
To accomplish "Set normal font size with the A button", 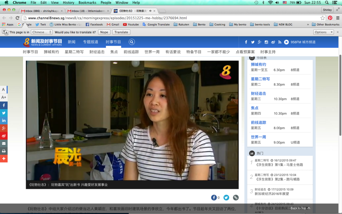I will pos(3,90).
